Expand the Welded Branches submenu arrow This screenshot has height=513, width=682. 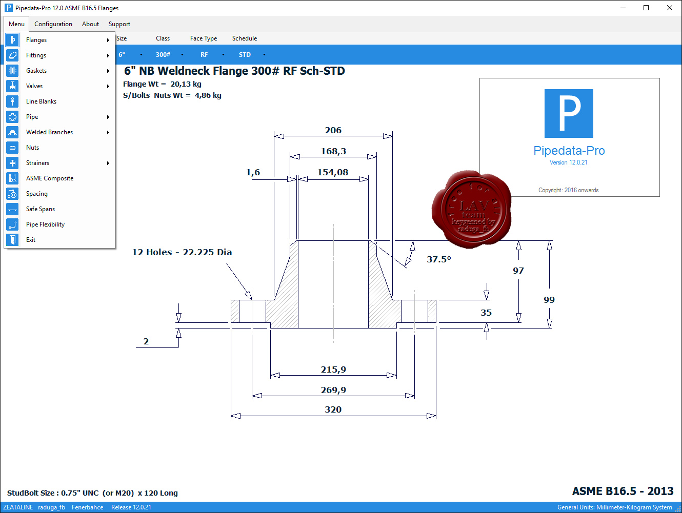pyautogui.click(x=108, y=132)
